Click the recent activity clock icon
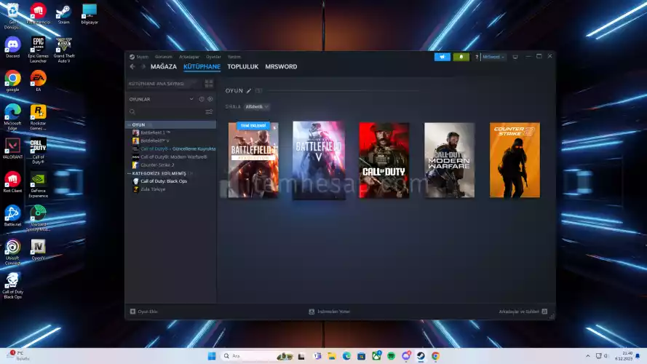Screen dimensions: 647x364 [202, 99]
